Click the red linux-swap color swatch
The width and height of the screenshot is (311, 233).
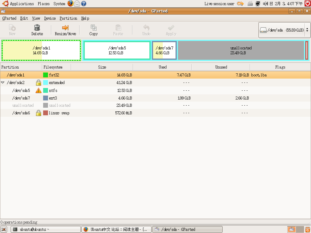click(x=46, y=113)
